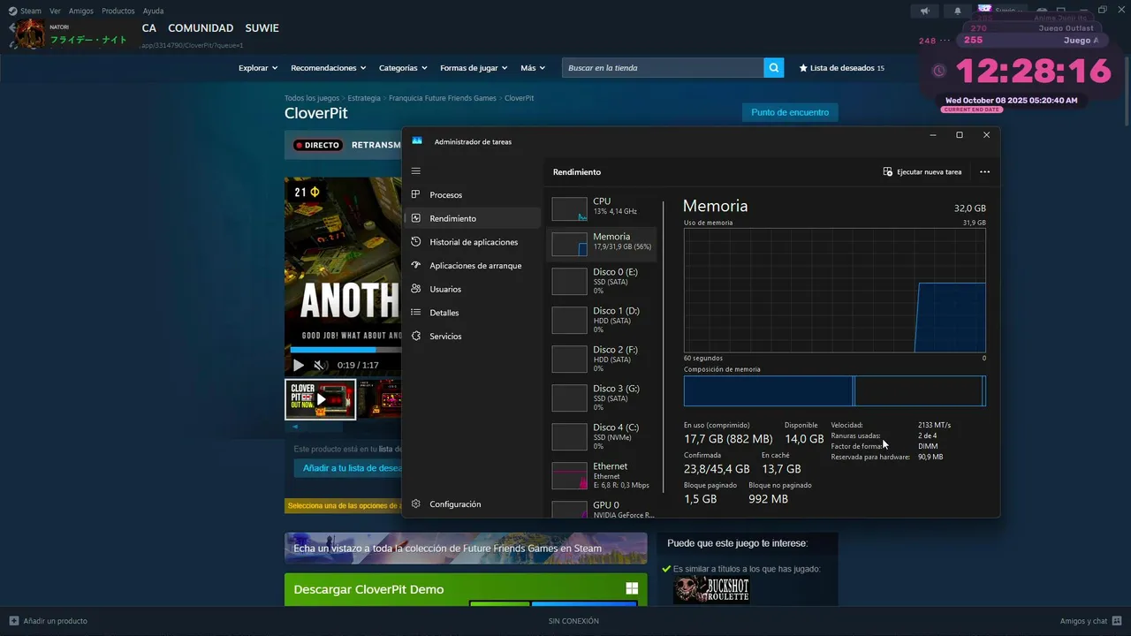Screen dimensions: 1131x636
Task: Open the Servicios page in Task Manager
Action: click(x=473, y=337)
